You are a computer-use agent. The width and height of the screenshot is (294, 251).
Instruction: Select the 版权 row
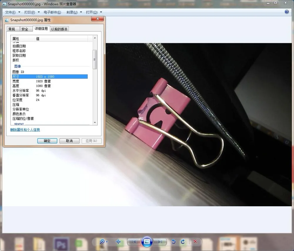[50, 60]
